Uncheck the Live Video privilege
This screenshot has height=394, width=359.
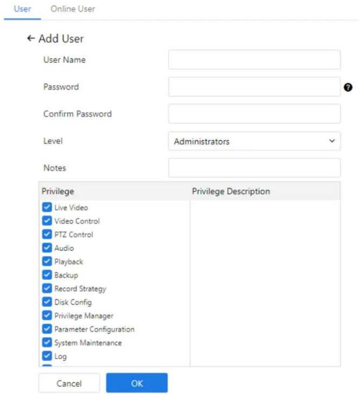click(47, 207)
